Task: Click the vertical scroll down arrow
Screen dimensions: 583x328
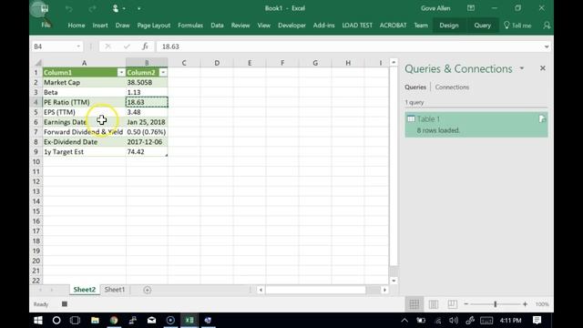Action: click(394, 281)
